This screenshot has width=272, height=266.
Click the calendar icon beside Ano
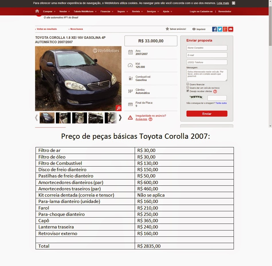coord(130,52)
